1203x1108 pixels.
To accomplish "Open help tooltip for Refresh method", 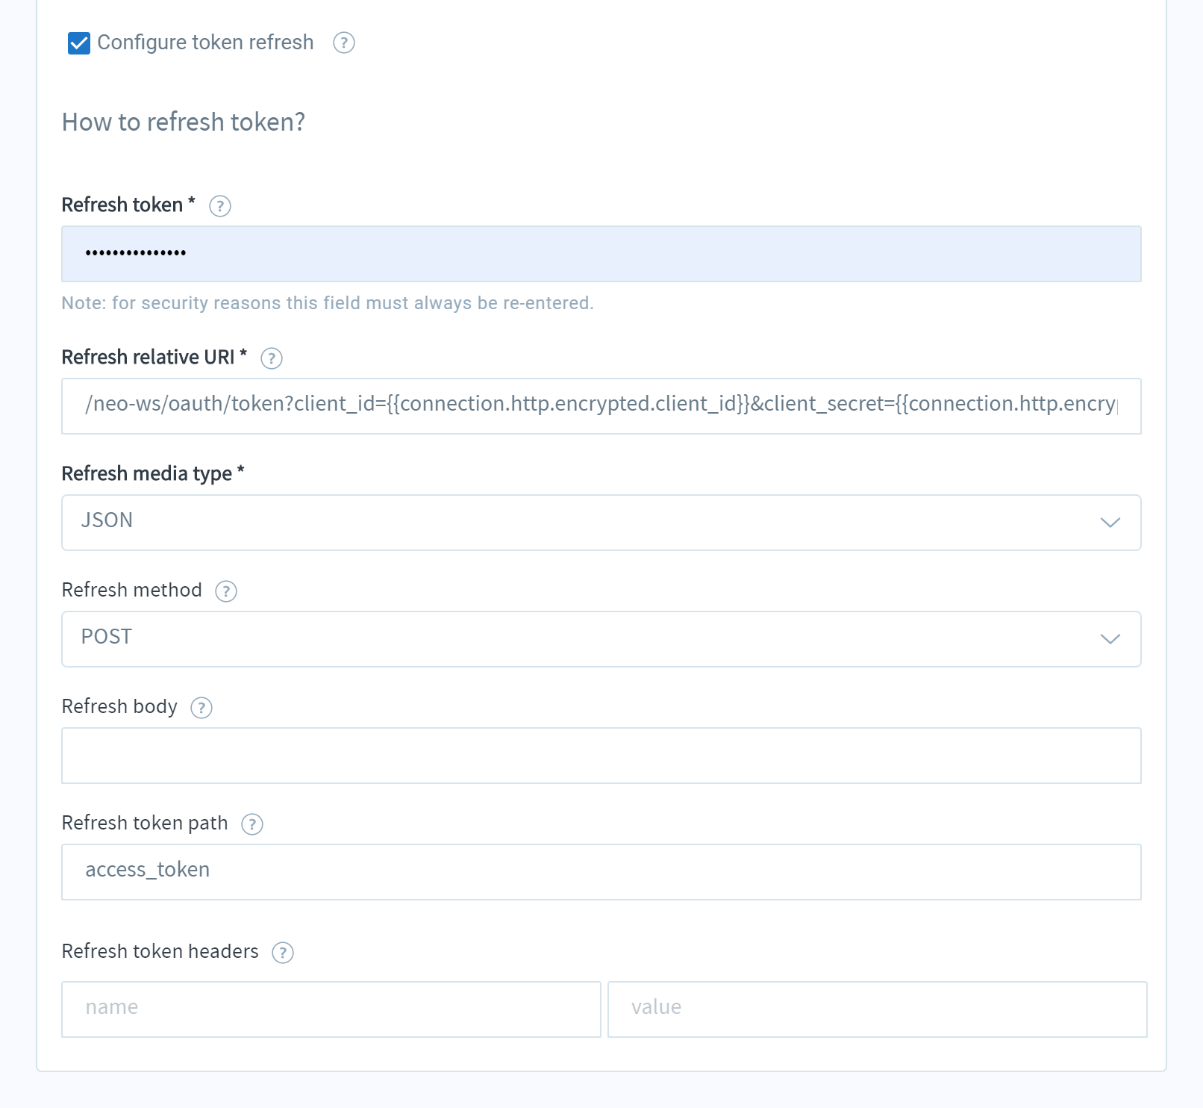I will tap(225, 591).
